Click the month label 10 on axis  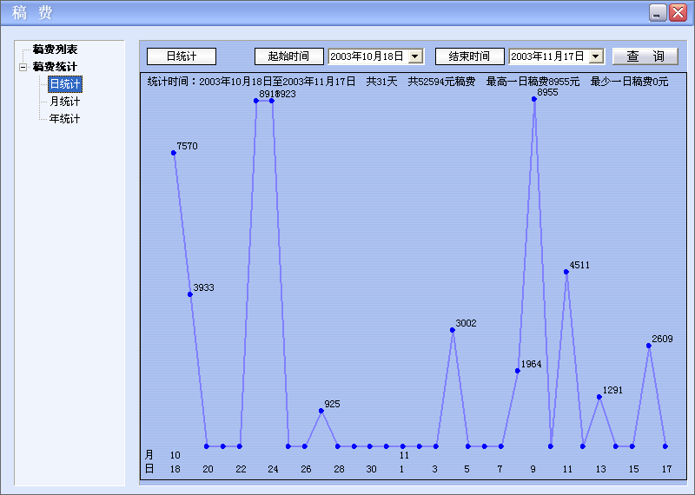175,455
